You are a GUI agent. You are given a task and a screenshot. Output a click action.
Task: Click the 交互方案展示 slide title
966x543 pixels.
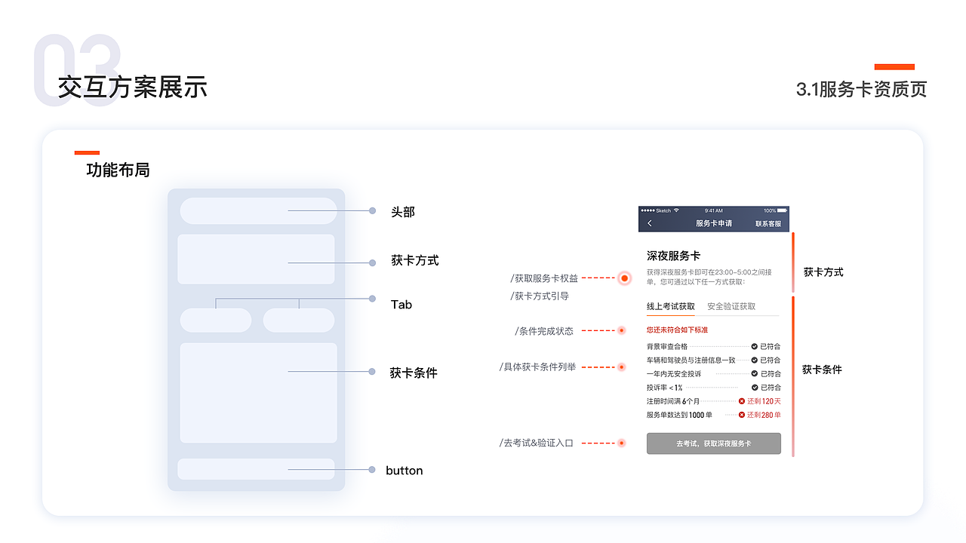[132, 87]
